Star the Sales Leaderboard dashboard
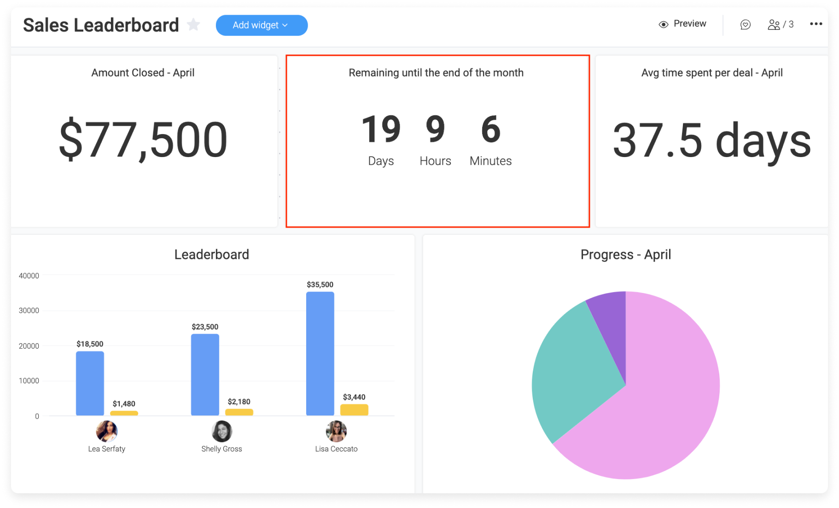This screenshot has height=508, width=839. point(193,25)
